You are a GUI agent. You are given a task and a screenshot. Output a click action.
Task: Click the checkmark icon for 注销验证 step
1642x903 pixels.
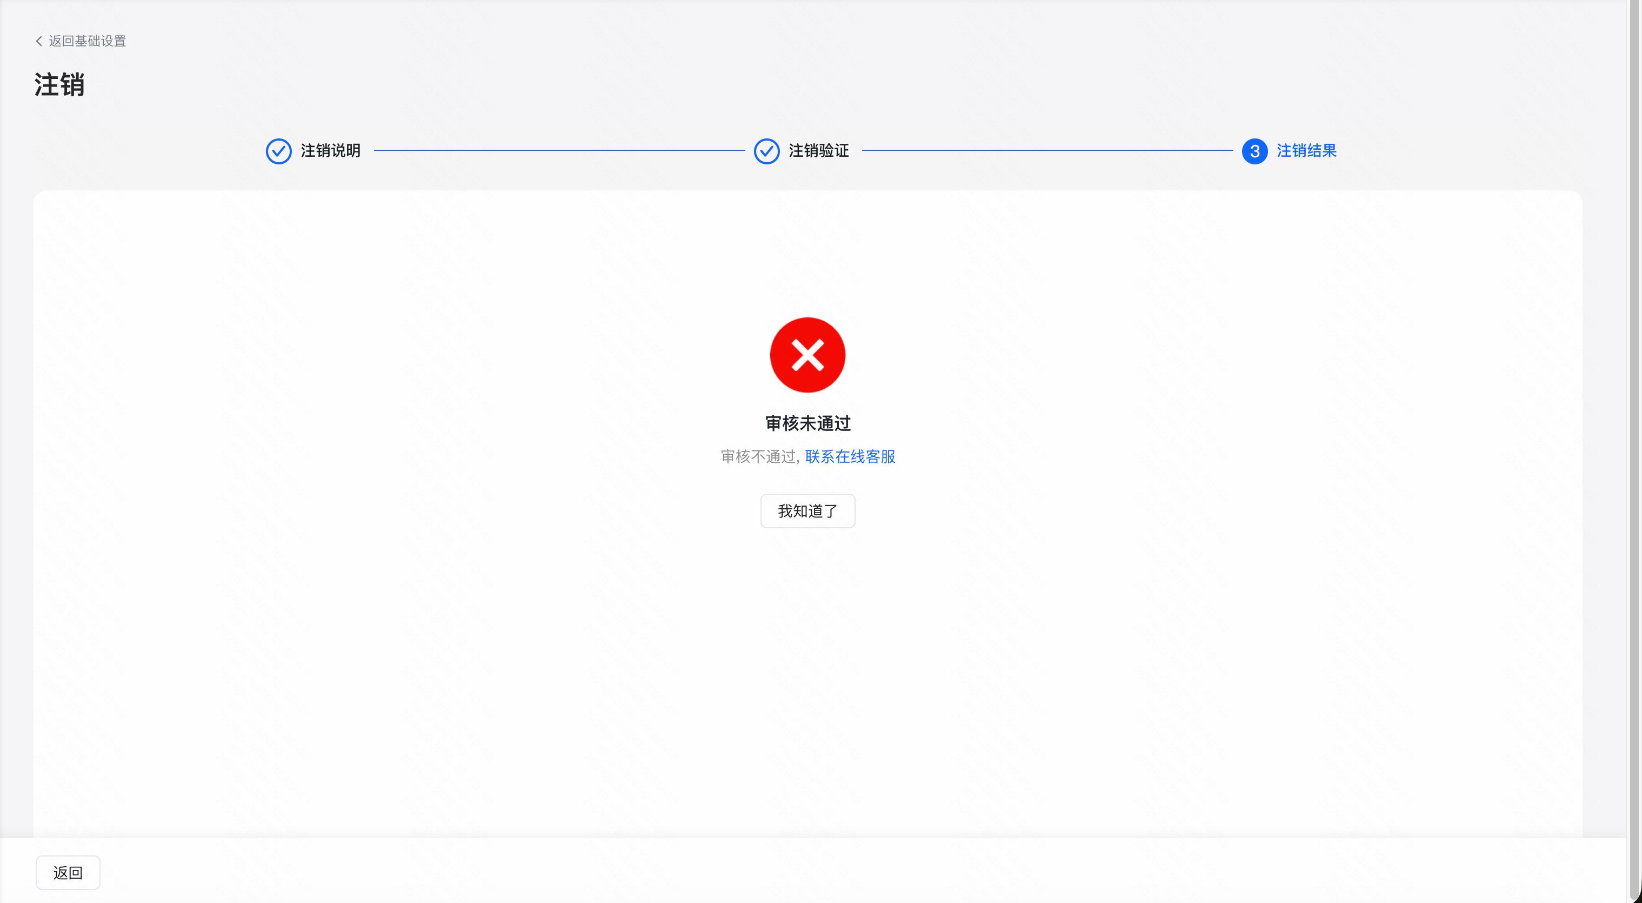766,151
